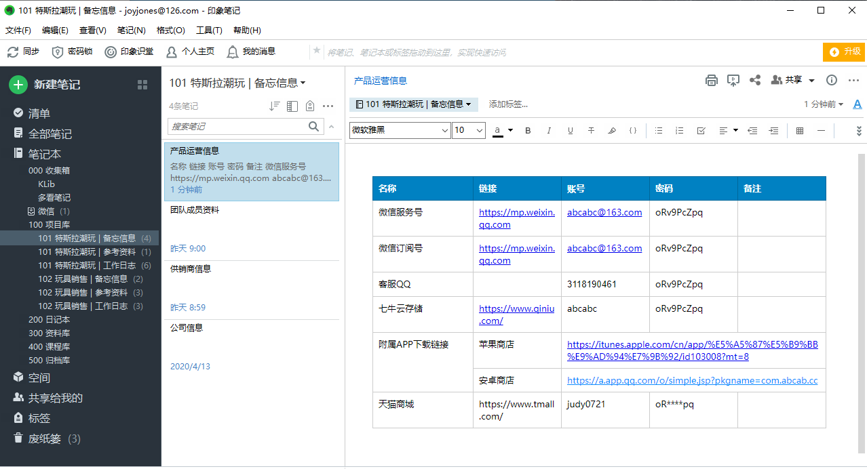Image resolution: width=867 pixels, height=469 pixels.
Task: Open the 工具(T) menu
Action: pyautogui.click(x=209, y=30)
